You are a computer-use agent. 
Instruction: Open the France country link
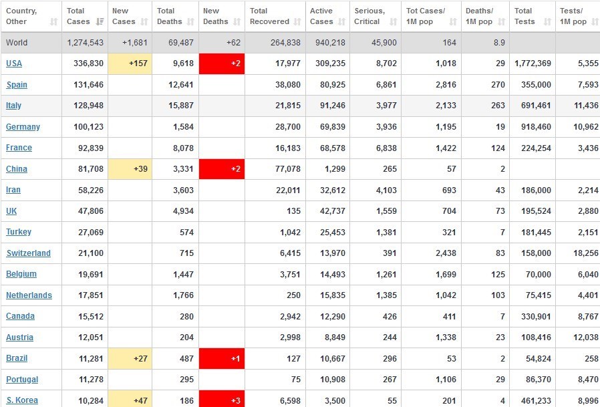[19, 148]
